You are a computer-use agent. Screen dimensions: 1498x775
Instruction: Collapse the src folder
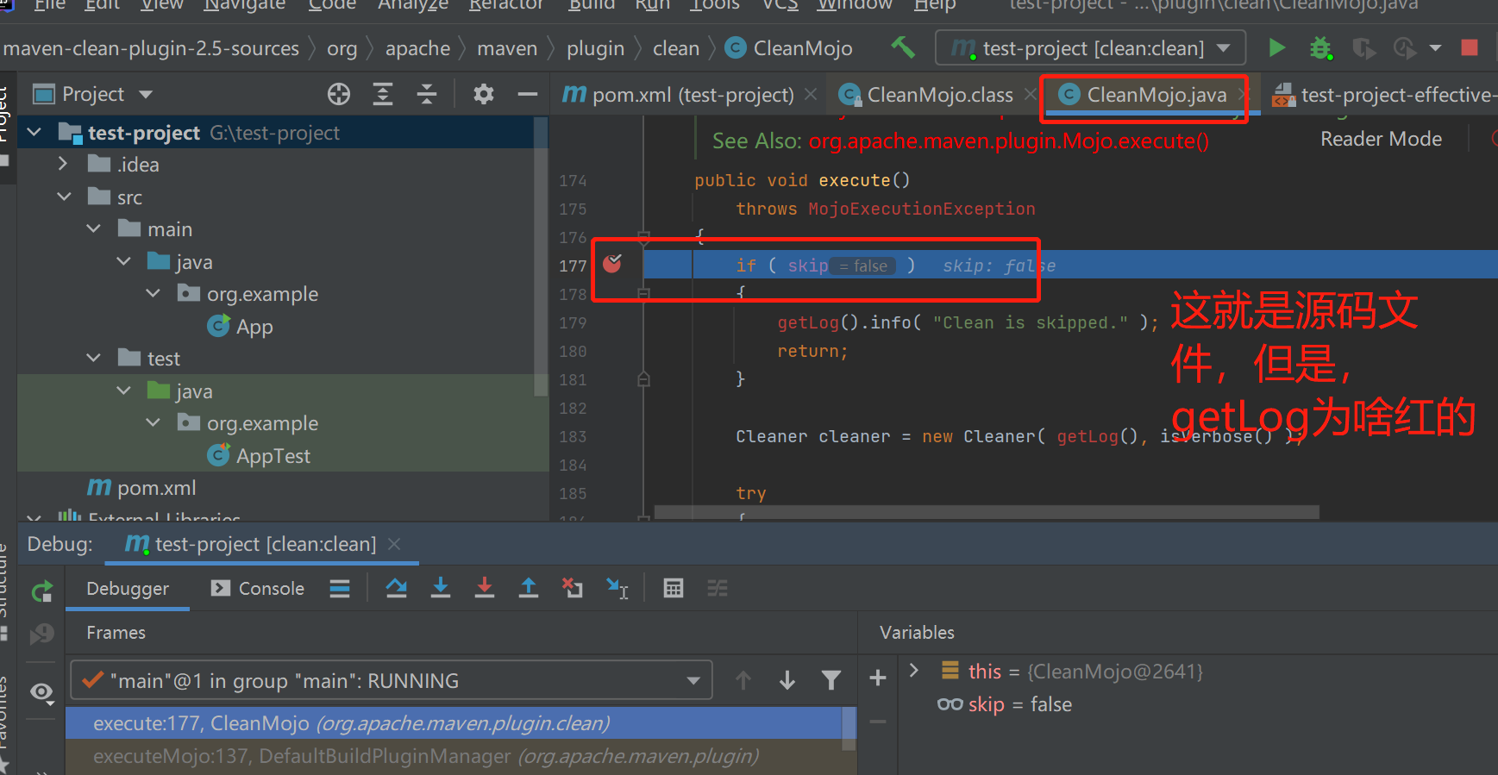point(64,197)
